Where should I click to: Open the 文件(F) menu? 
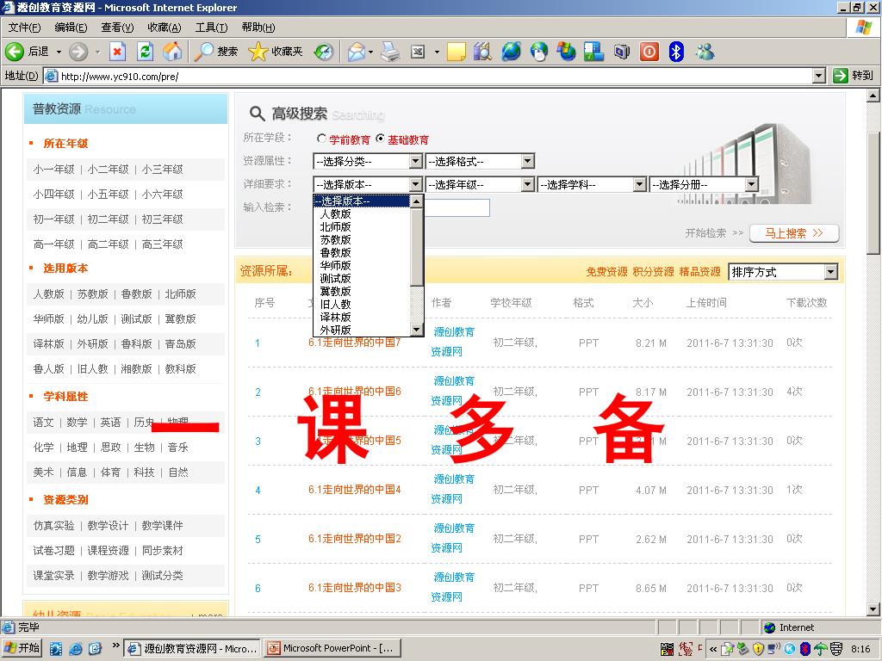[x=24, y=27]
